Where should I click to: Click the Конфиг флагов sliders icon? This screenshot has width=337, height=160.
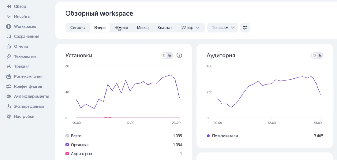tap(9, 87)
